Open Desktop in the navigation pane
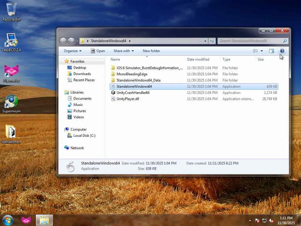301x226 pixels. pos(80,68)
